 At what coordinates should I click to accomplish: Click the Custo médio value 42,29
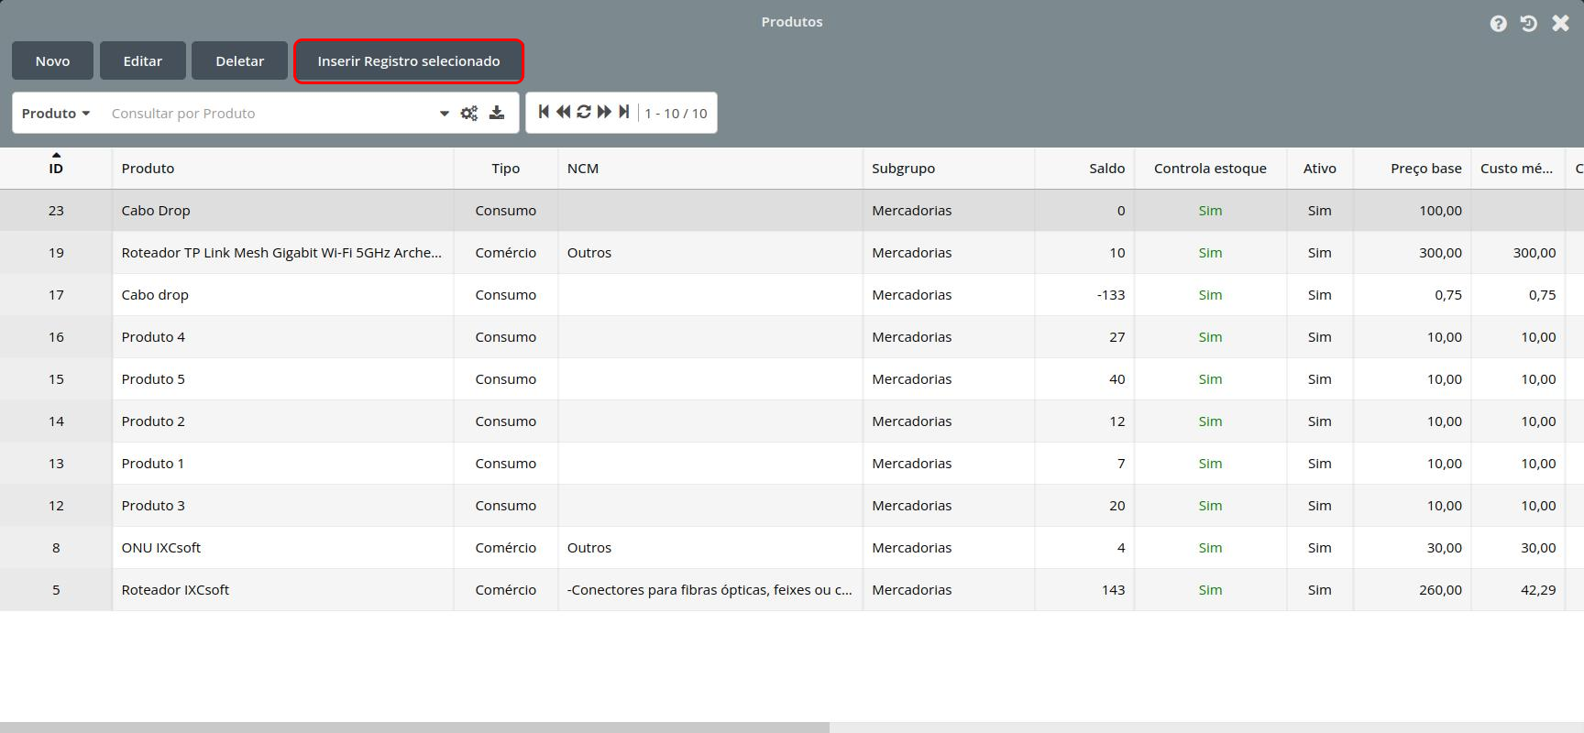point(1538,590)
